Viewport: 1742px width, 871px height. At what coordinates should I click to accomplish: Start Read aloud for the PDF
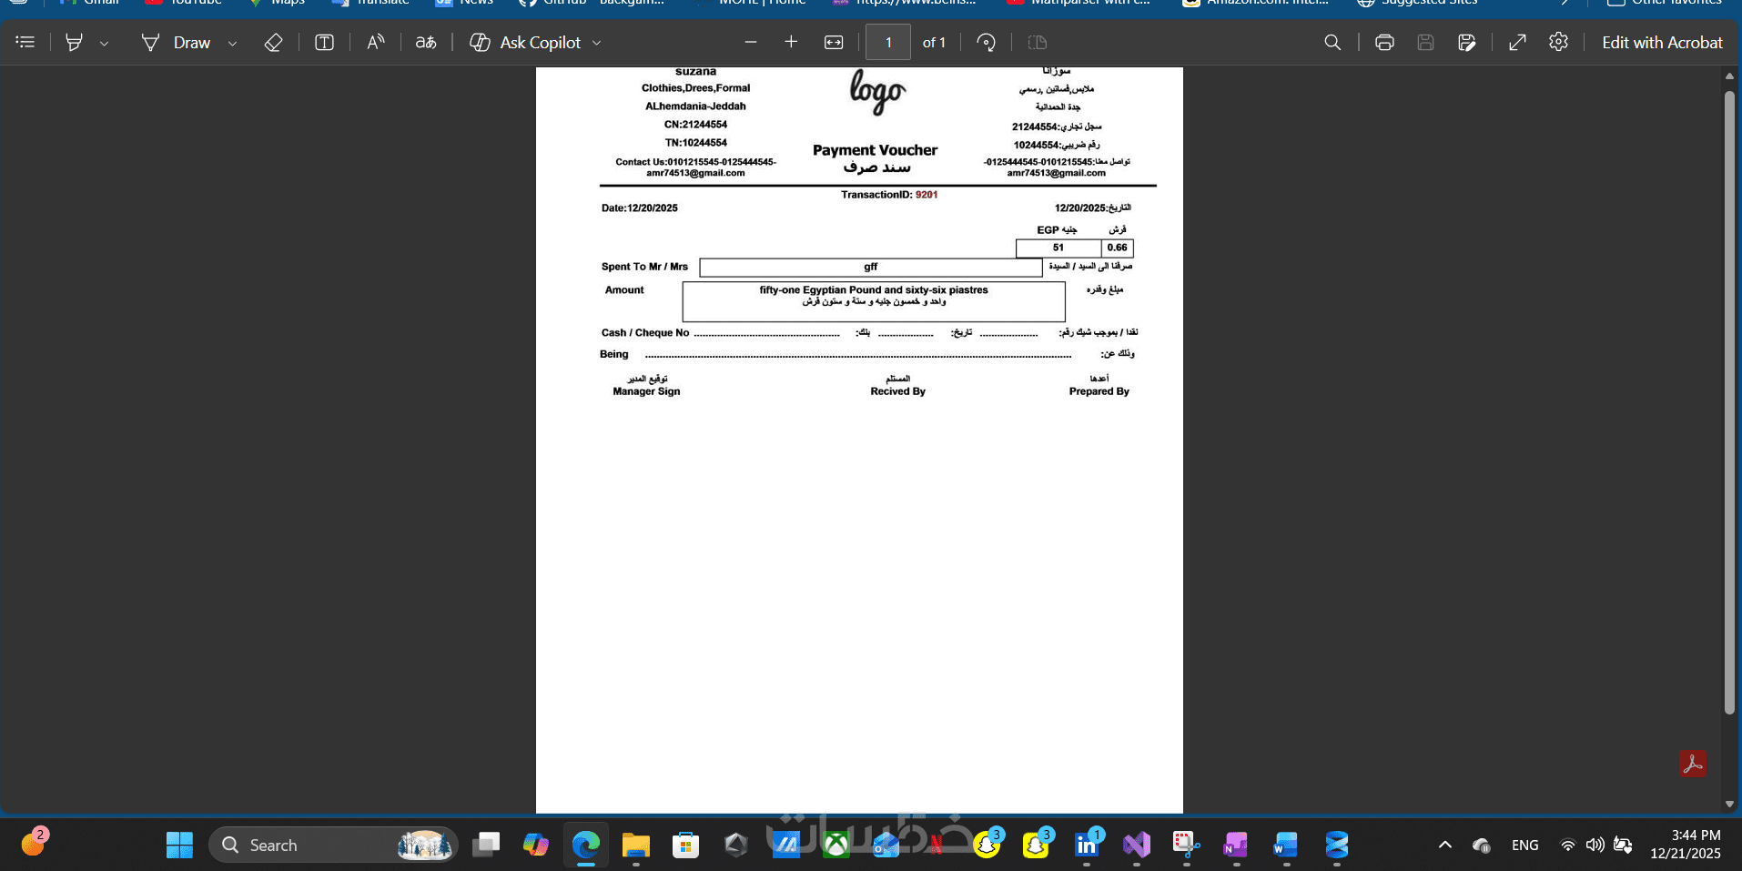click(x=375, y=42)
